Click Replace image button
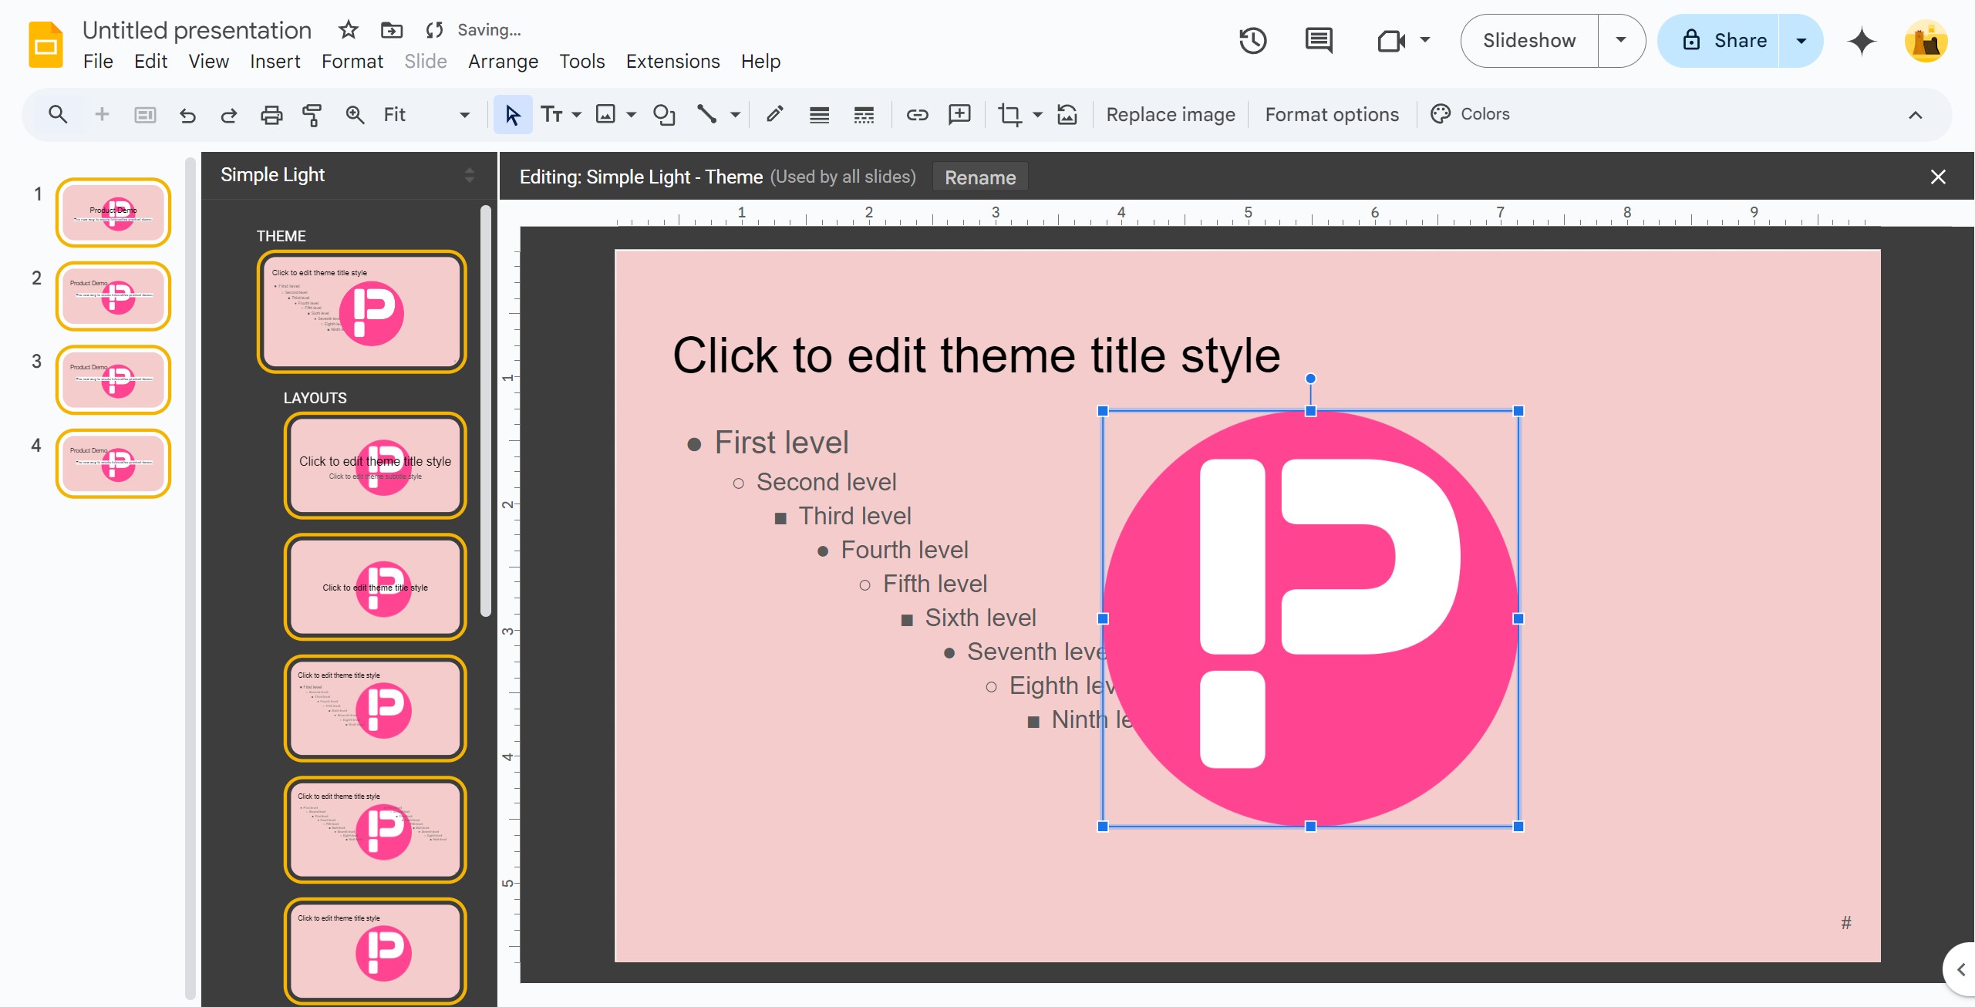Image resolution: width=1975 pixels, height=1007 pixels. tap(1171, 115)
